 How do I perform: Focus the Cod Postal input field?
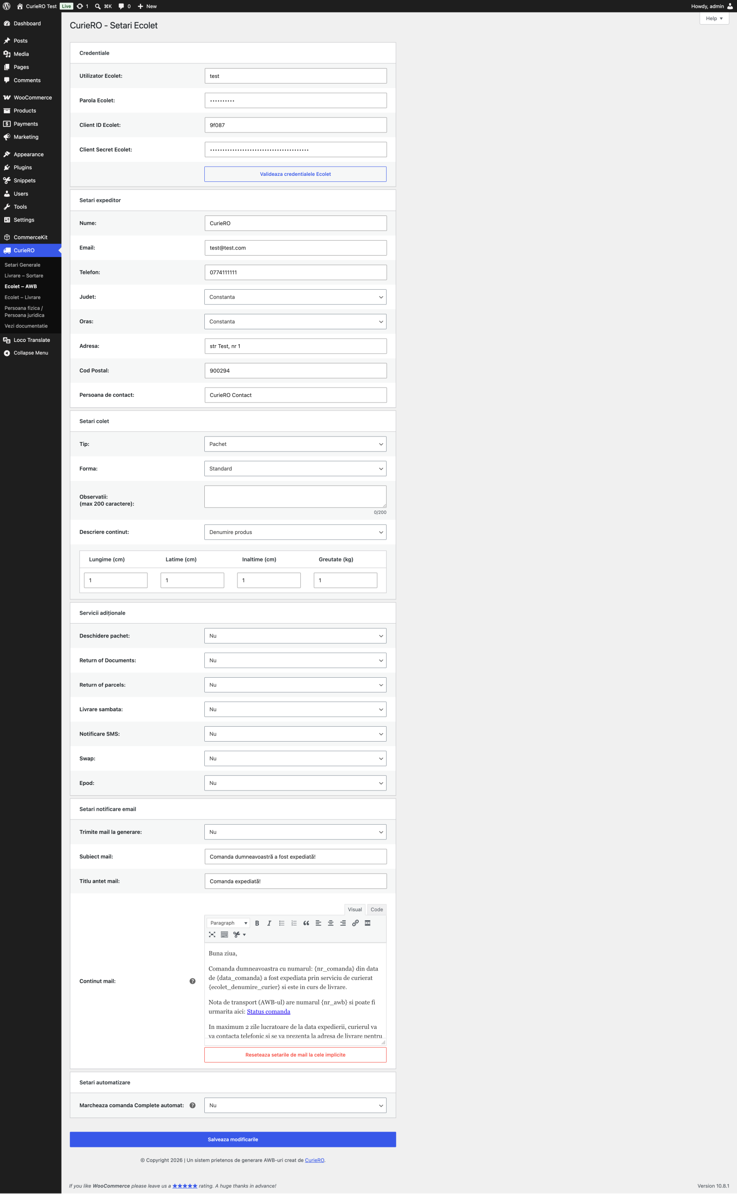(295, 371)
